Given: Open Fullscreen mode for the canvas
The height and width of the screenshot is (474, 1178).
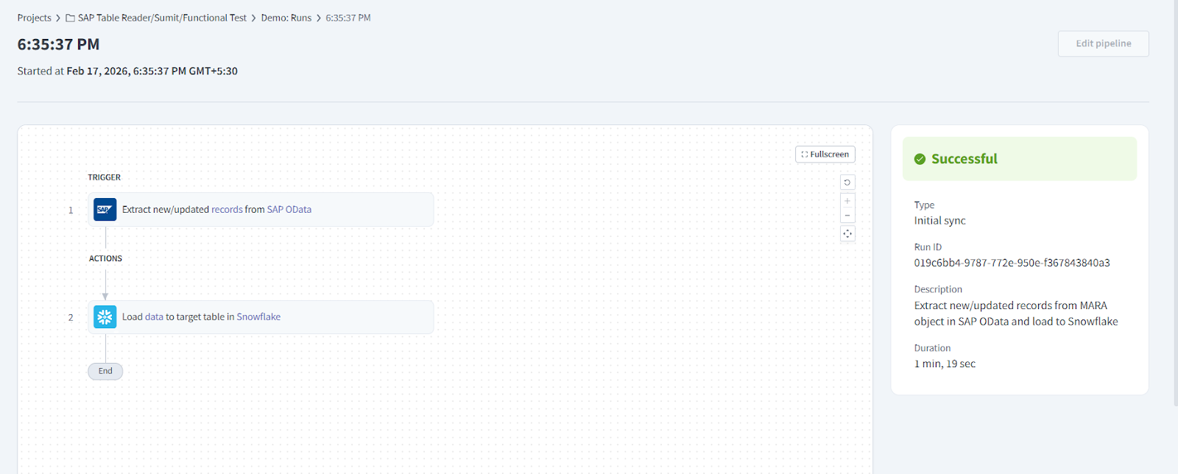Looking at the screenshot, I should [825, 155].
